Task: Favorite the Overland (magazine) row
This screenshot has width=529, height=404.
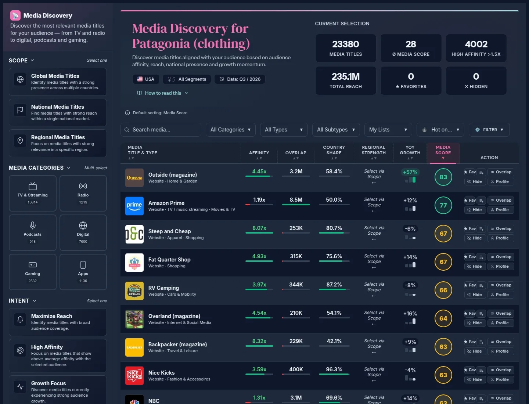Action: point(470,313)
